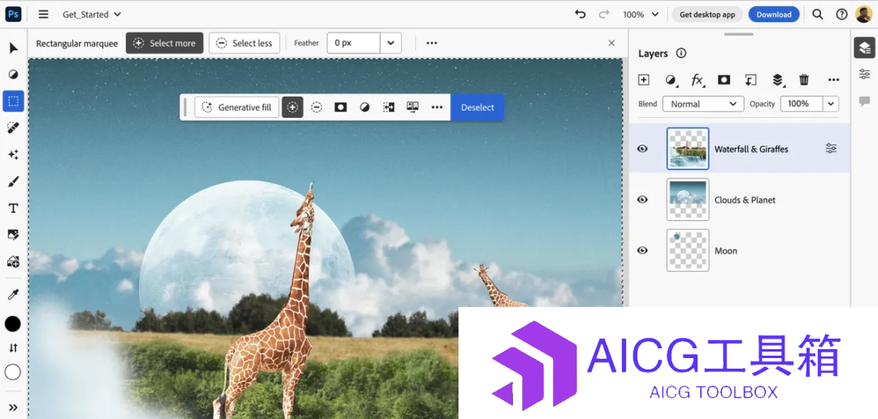Hide the Moon layer
The image size is (878, 419).
643,251
